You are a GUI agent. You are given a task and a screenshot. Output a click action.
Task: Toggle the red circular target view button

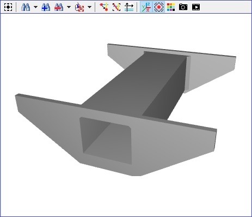coord(159,7)
